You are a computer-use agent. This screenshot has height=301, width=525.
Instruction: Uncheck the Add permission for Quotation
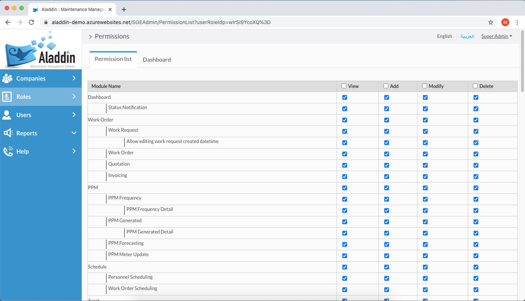click(x=386, y=165)
